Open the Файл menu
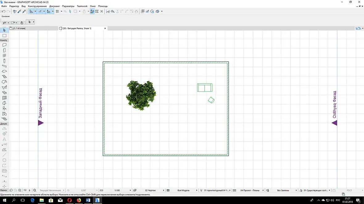Viewport: 364px width, 204px height. click(4, 6)
